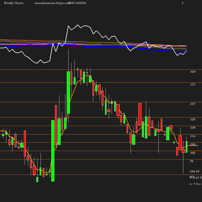
Task: Select the "BSE 543234" symbol label
Action: [78, 3]
